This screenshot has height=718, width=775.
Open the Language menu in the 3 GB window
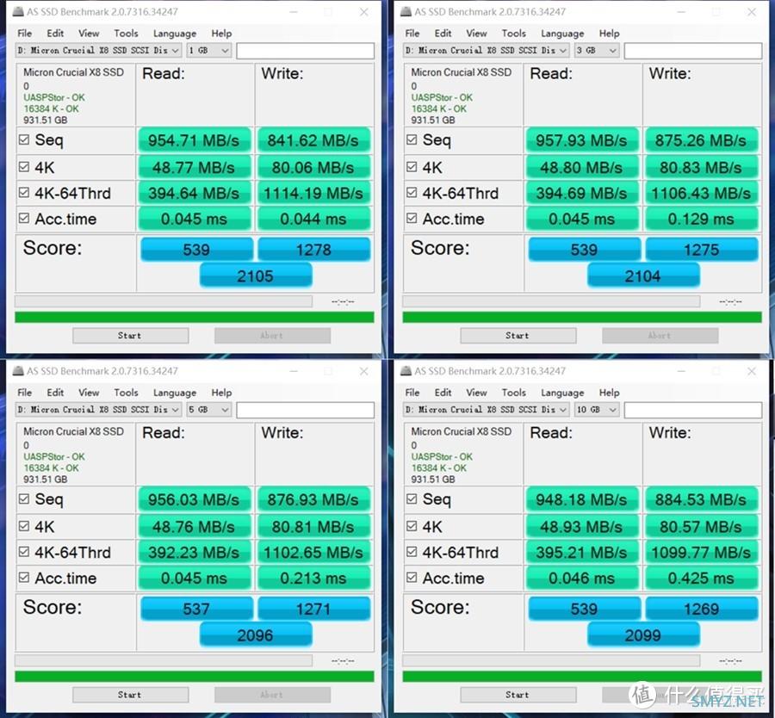pyautogui.click(x=562, y=33)
